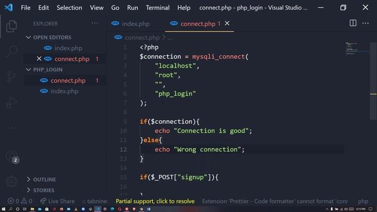Open Source Control view in activity bar
The height and width of the screenshot is (212, 377).
click(x=11, y=77)
